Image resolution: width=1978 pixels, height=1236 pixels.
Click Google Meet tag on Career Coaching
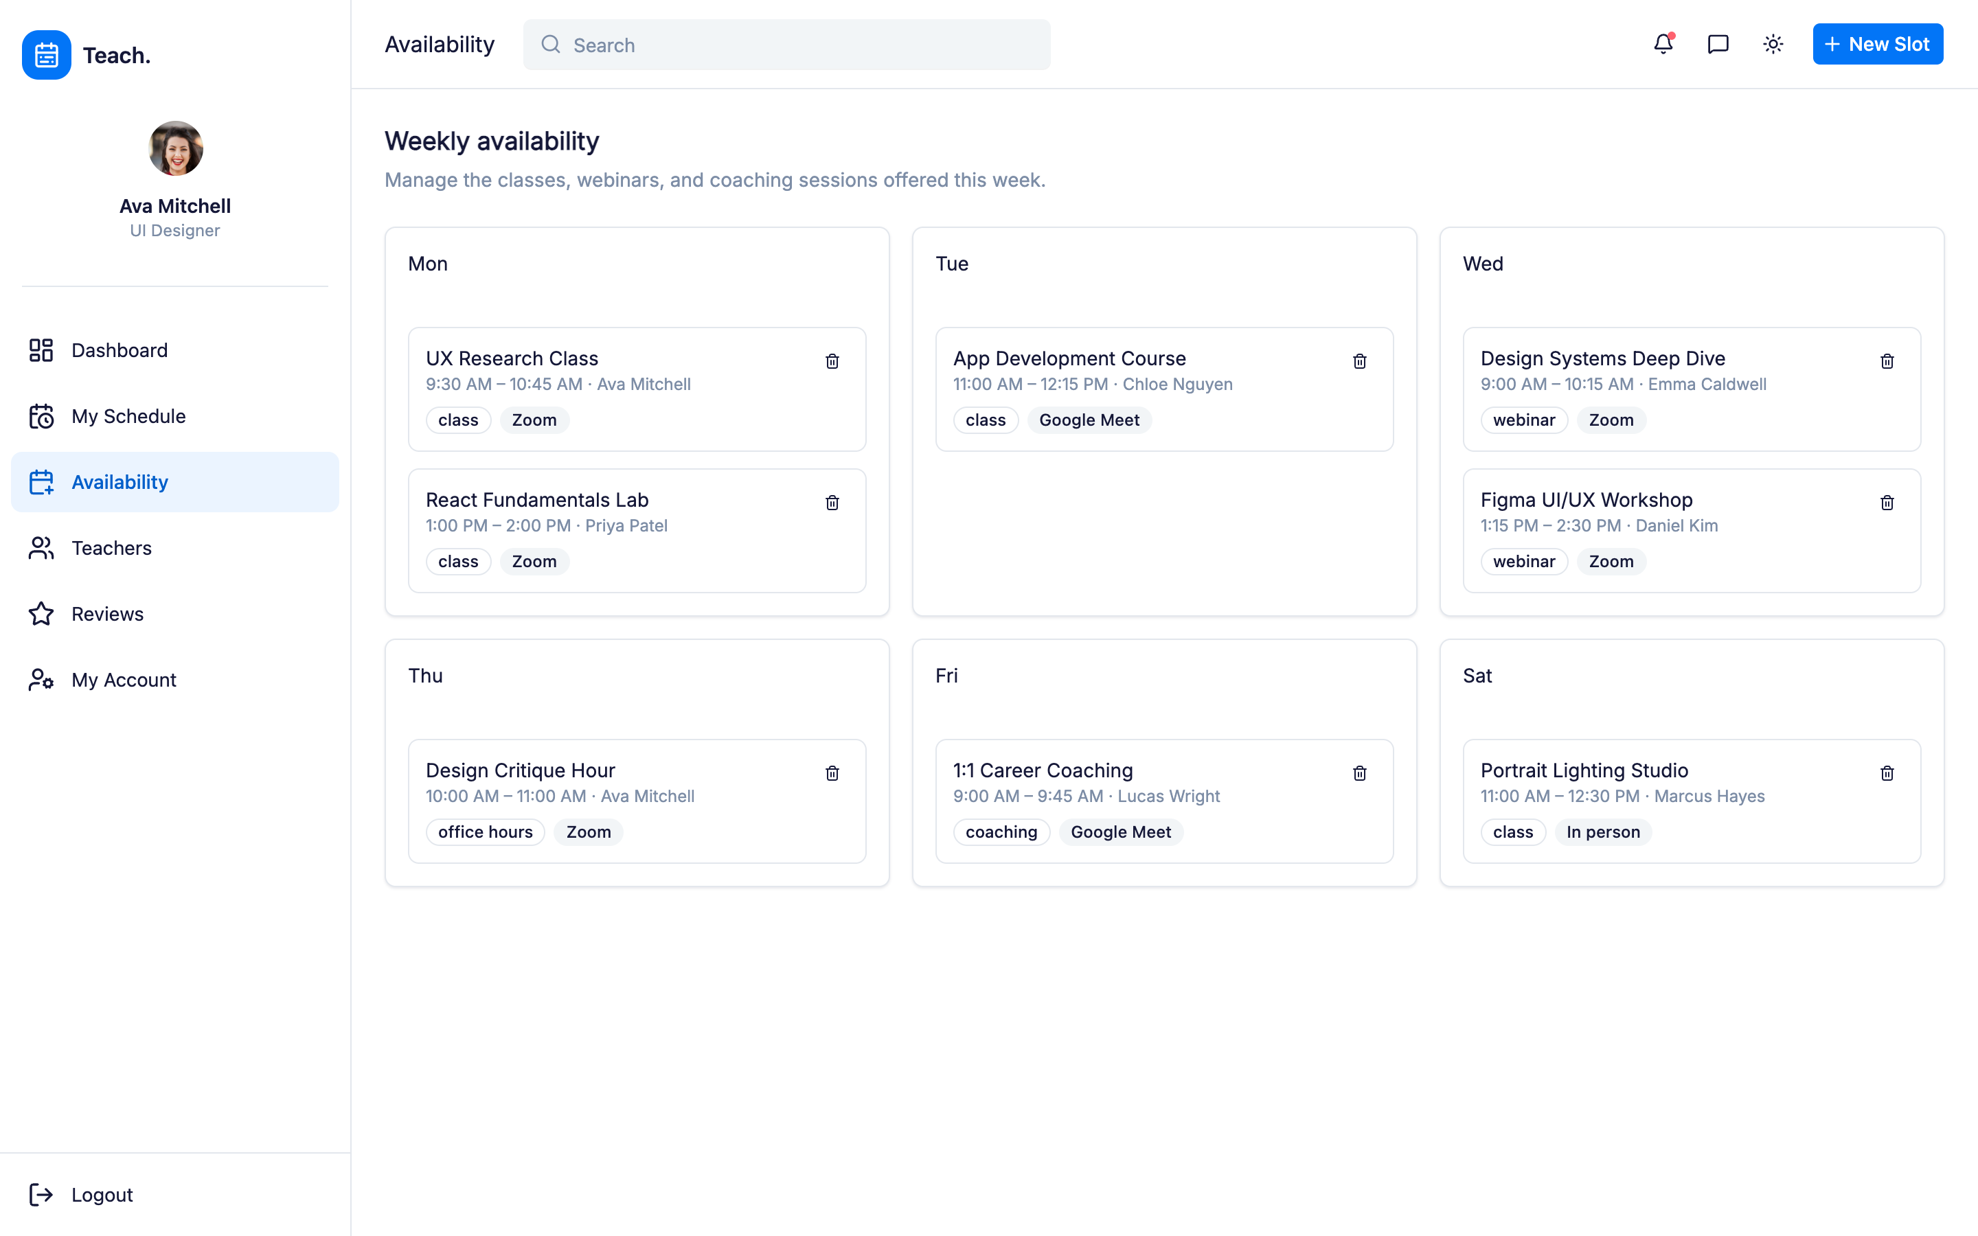coord(1121,832)
